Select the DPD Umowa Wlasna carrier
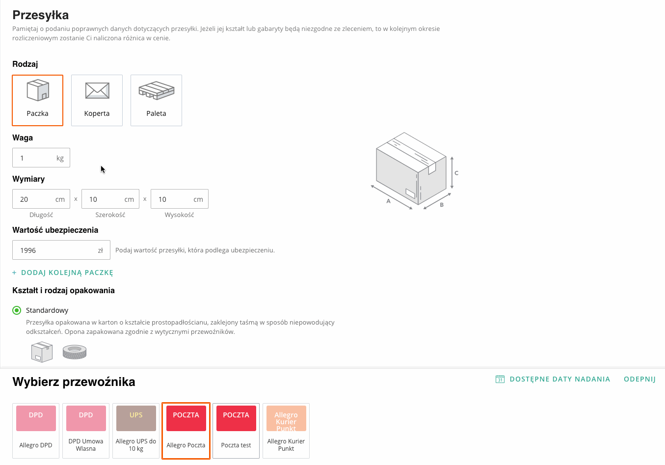665x465 pixels. coord(86,430)
